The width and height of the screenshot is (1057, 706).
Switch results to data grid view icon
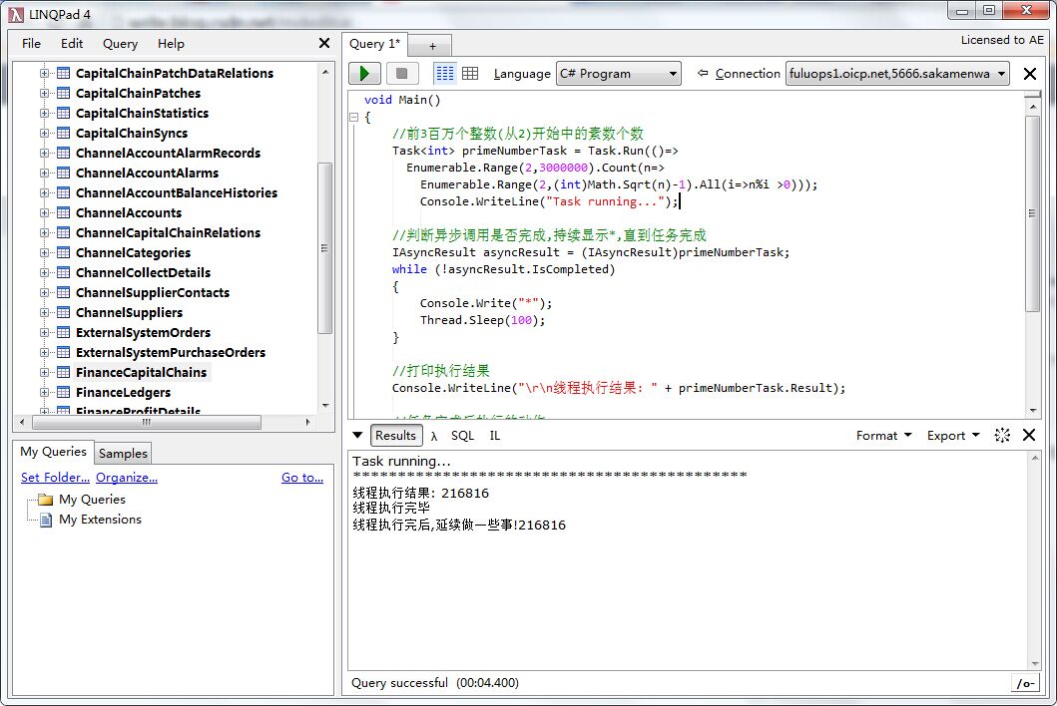click(x=470, y=74)
